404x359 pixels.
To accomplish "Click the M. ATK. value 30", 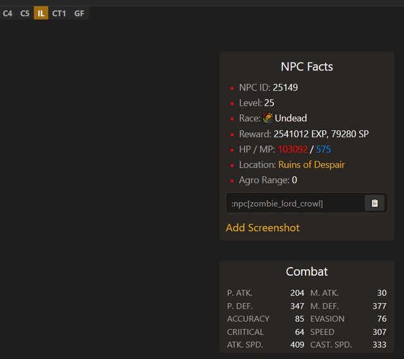I will pos(381,293).
